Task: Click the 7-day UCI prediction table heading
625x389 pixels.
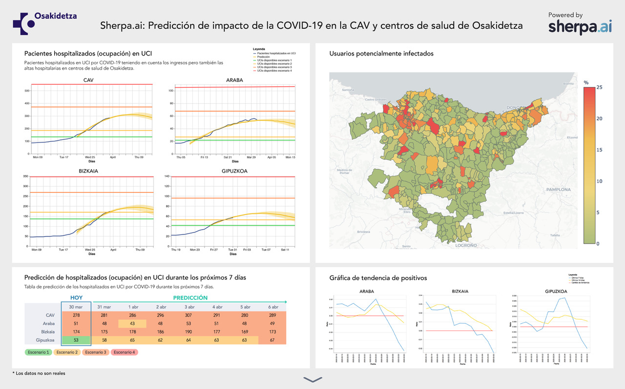Action: click(x=135, y=277)
